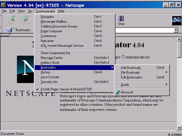Screen dimensions: 182x136
Task: Select Security Info menu item
Action: pyautogui.click(x=74, y=82)
